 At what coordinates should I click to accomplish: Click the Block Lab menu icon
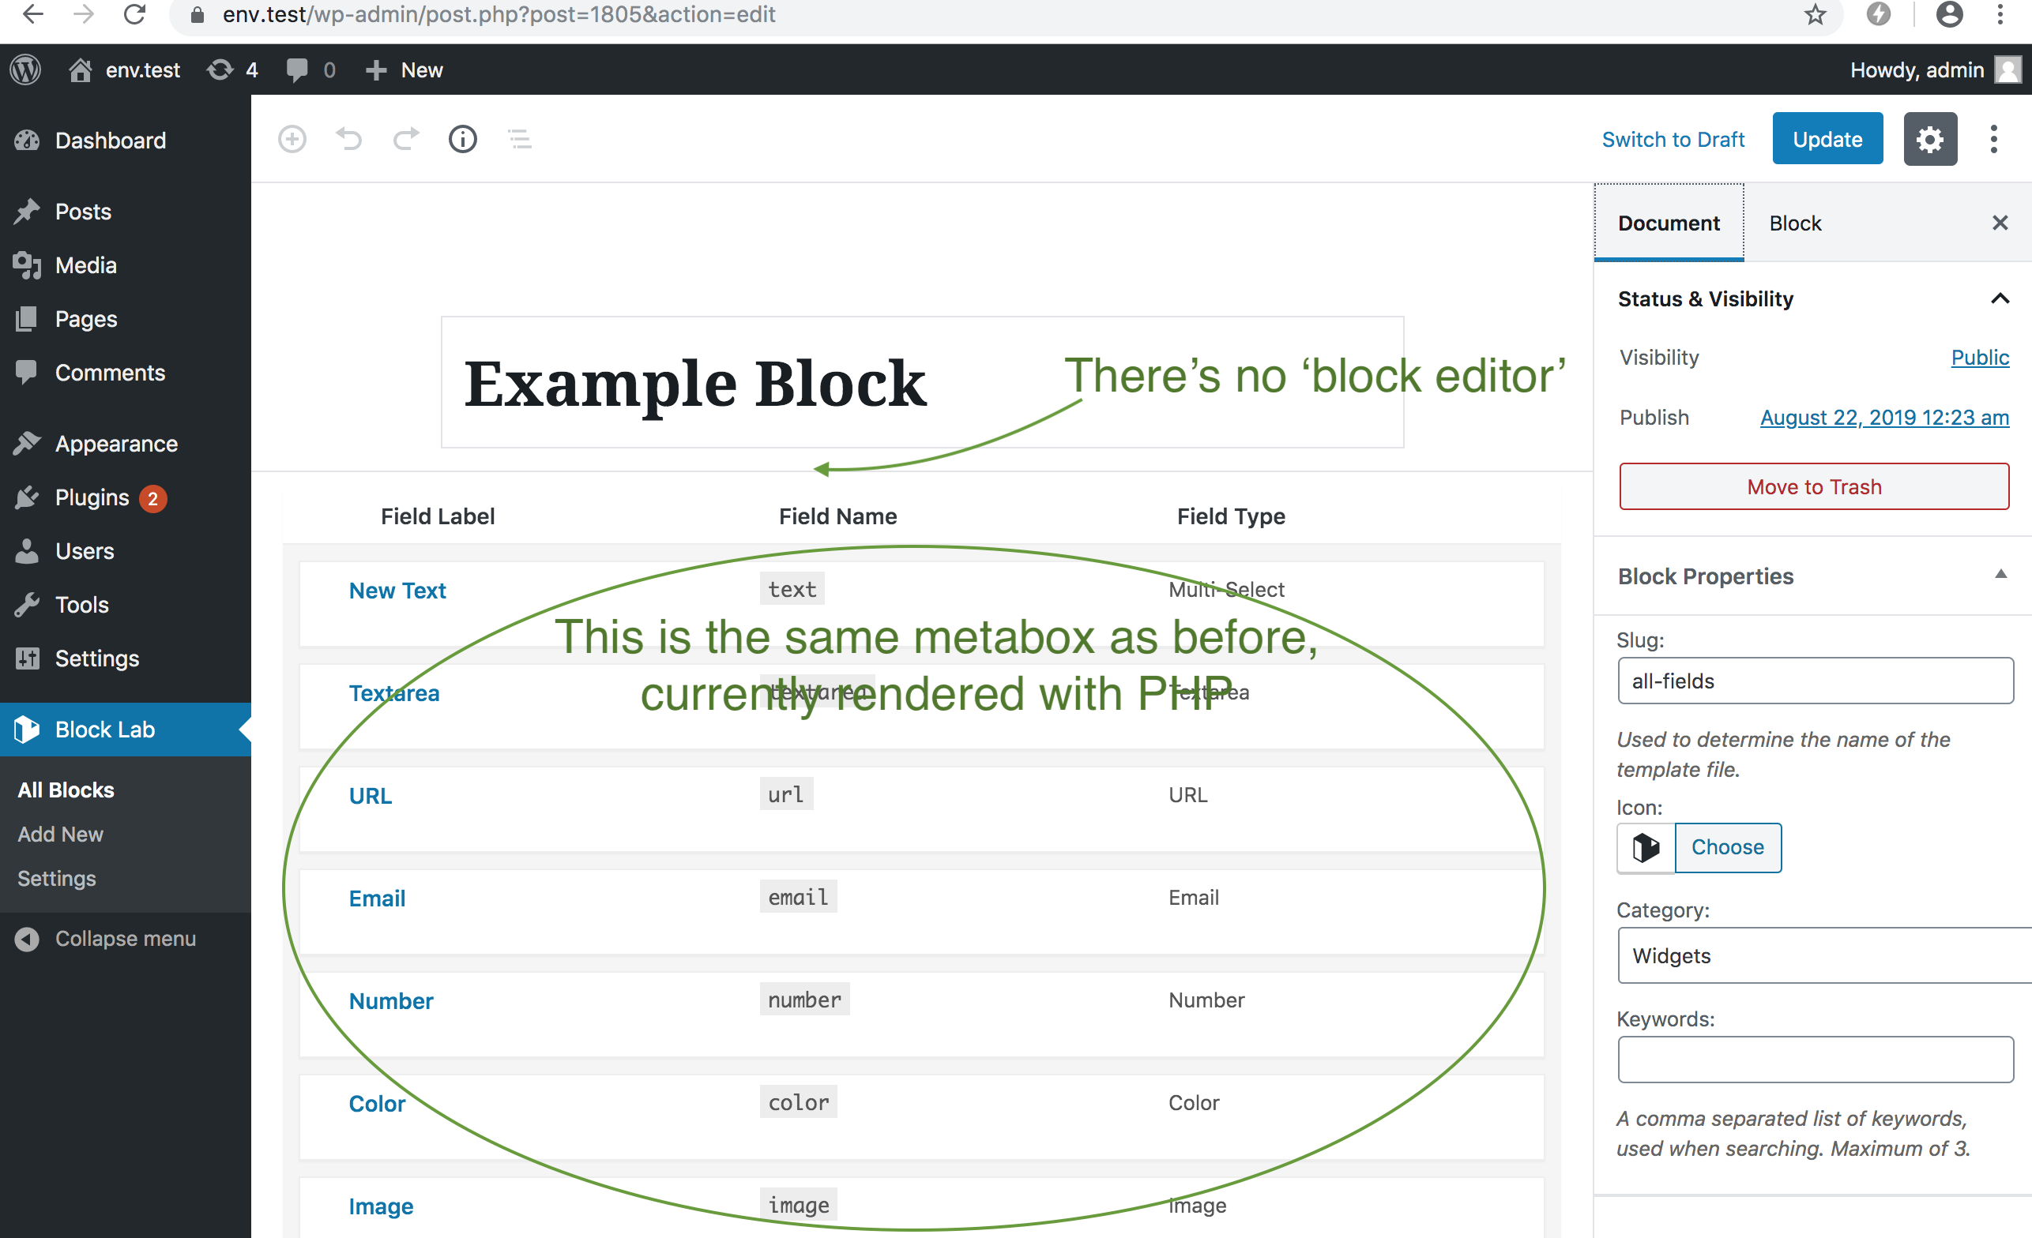click(x=28, y=729)
